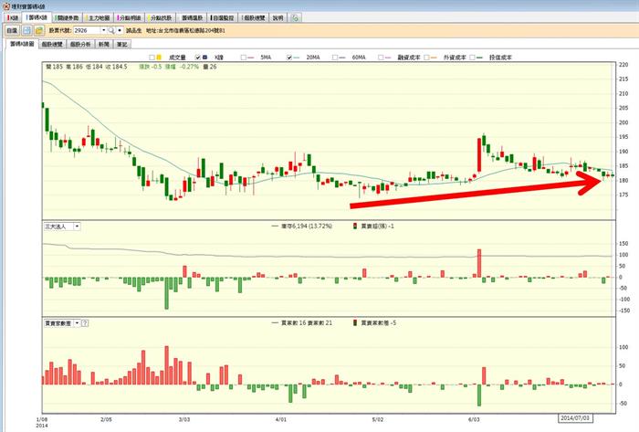Open dropdown arrow beside search icon

(x=120, y=30)
